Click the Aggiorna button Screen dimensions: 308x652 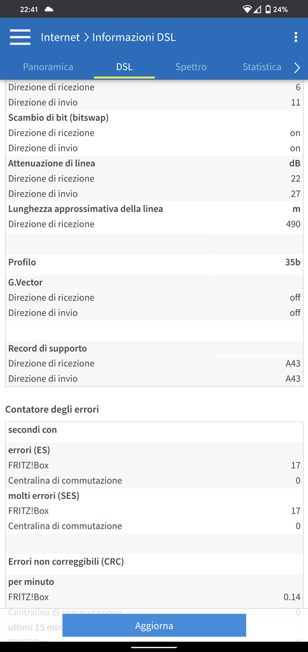(x=154, y=625)
